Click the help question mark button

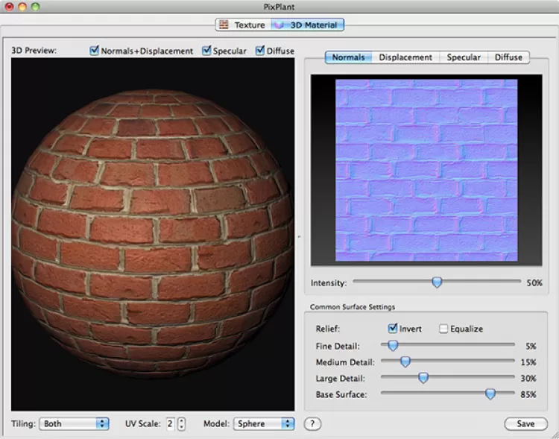point(312,423)
